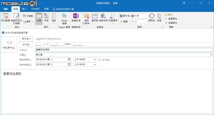The height and width of the screenshot is (115, 214).
Task: Expand the Location (位置) dropdown arrow
Action: [211, 55]
